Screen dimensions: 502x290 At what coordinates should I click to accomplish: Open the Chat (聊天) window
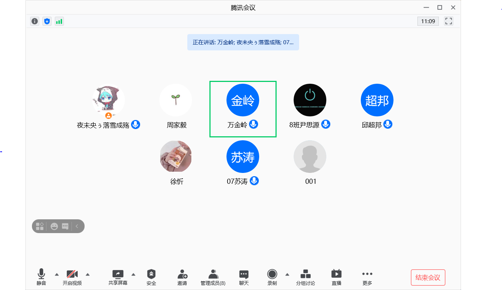[x=244, y=277]
